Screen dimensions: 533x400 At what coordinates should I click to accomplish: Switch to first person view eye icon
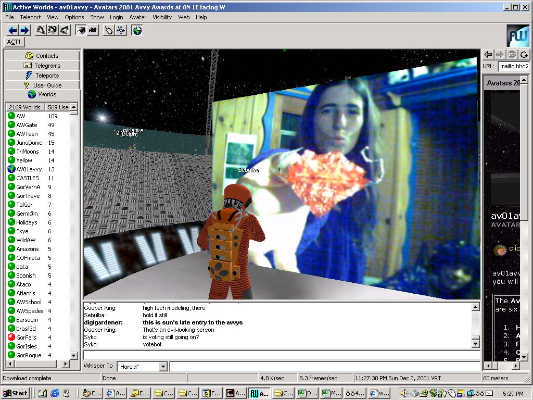pos(81,30)
